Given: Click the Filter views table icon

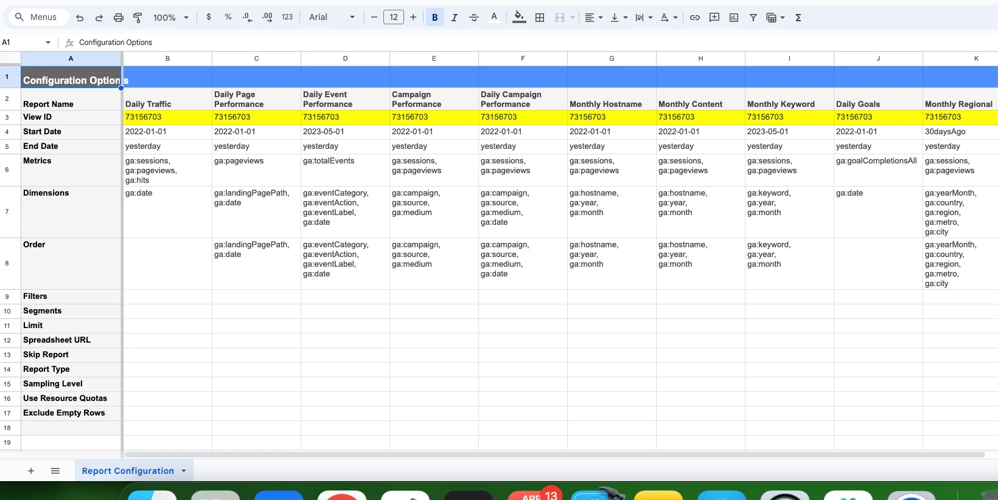Looking at the screenshot, I should coord(772,18).
